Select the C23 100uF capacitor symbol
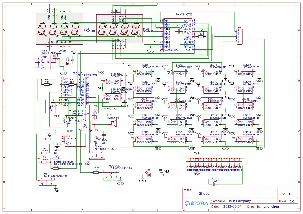303x214 pixels. pyautogui.click(x=214, y=184)
